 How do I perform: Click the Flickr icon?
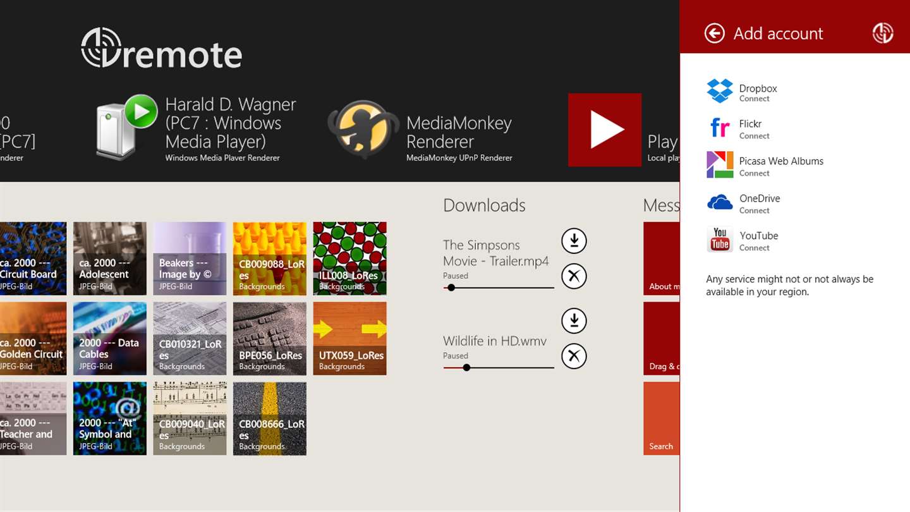(720, 128)
